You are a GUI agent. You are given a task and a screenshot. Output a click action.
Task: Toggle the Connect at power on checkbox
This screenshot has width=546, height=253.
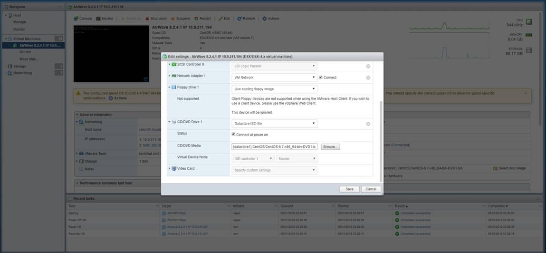[234, 134]
